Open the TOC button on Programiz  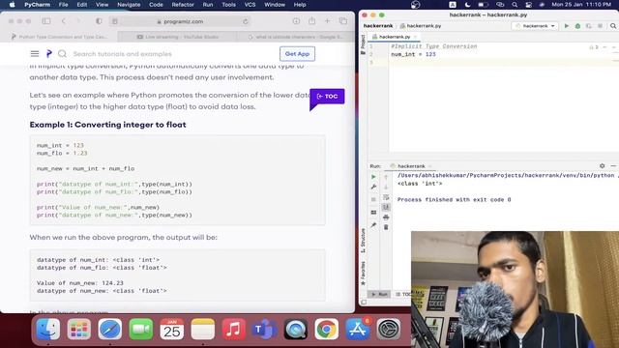pos(327,97)
